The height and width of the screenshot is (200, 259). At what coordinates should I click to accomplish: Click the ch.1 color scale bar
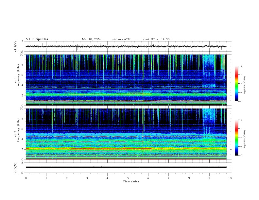pyautogui.click(x=236, y=84)
